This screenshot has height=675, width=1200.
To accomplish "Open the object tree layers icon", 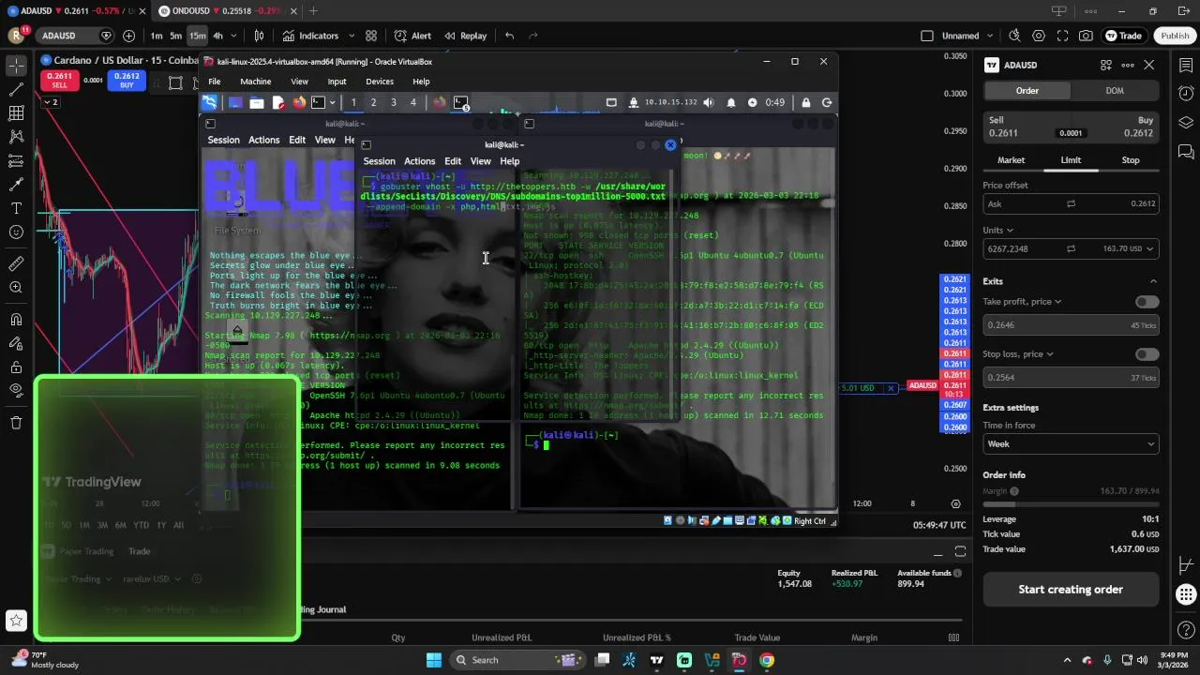I will (x=1186, y=123).
